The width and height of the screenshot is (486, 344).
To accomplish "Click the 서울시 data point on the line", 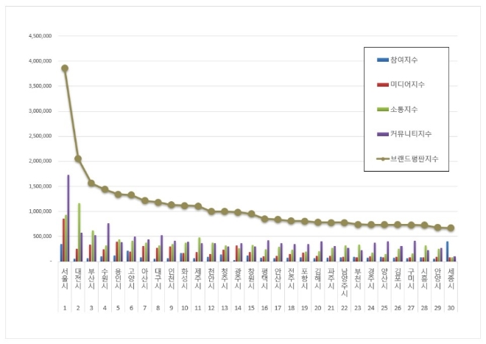I will click(x=65, y=68).
